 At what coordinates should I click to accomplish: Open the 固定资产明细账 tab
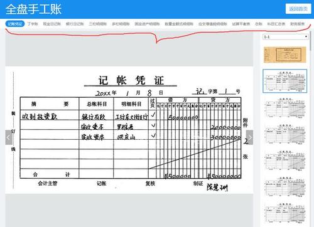147,24
